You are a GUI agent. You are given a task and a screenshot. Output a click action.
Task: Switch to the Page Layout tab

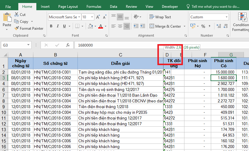[x=68, y=7]
